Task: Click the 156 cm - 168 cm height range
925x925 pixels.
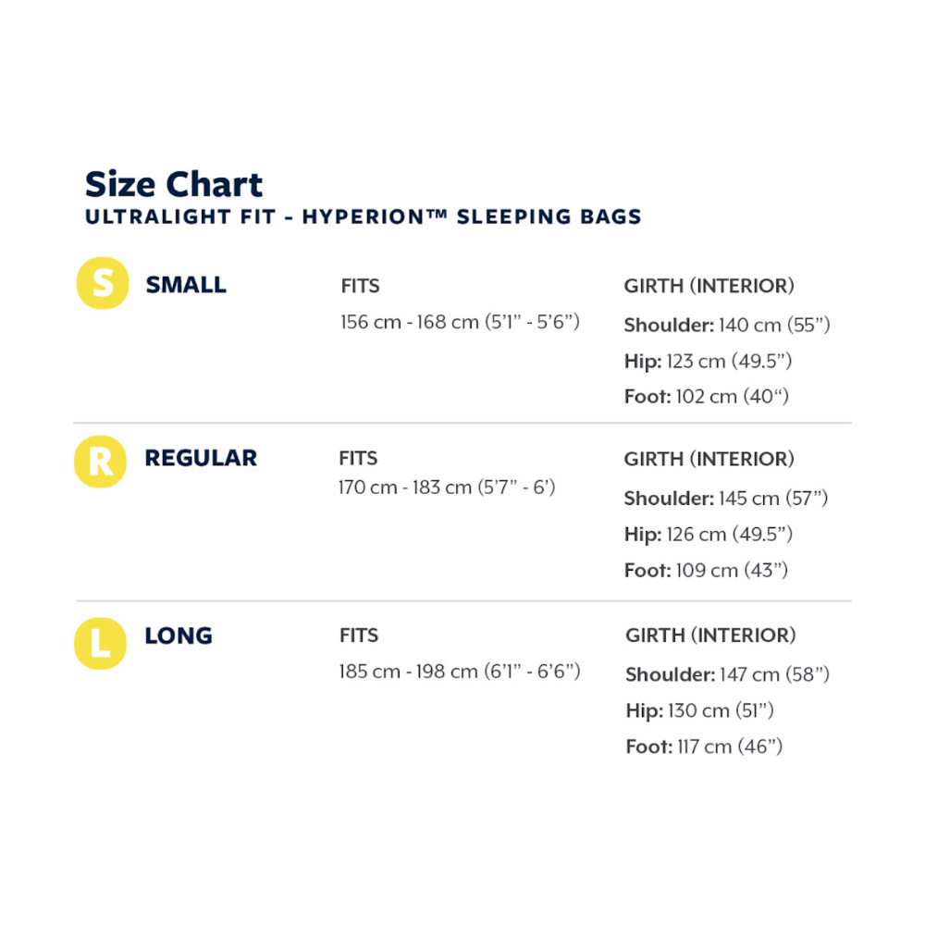Action: [460, 323]
